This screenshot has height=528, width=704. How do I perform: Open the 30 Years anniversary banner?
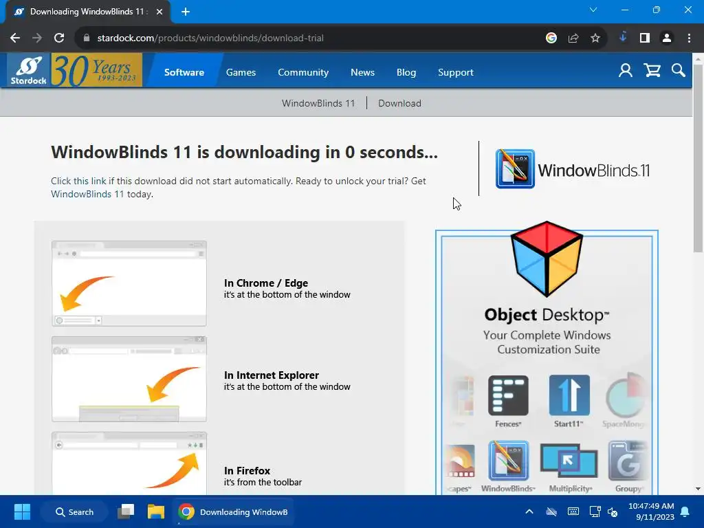tap(96, 70)
